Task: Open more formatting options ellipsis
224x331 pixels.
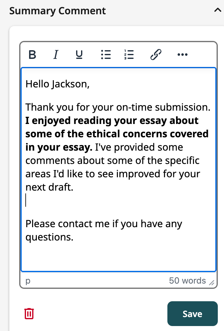Action: pos(183,55)
